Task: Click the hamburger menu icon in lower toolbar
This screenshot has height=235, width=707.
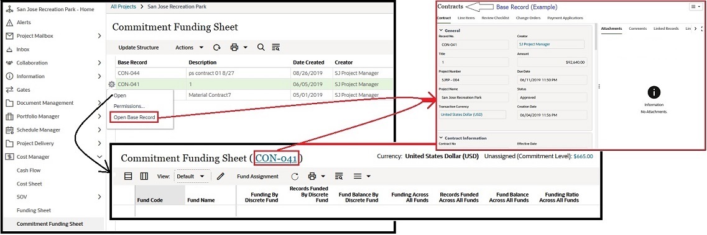Action: tap(358, 177)
